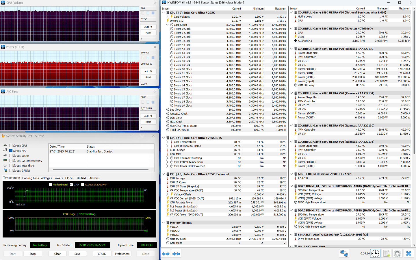This screenshot has height=260, width=416.
Task: Click blue color swatch in AIO Fans graph
Action: [x=153, y=102]
